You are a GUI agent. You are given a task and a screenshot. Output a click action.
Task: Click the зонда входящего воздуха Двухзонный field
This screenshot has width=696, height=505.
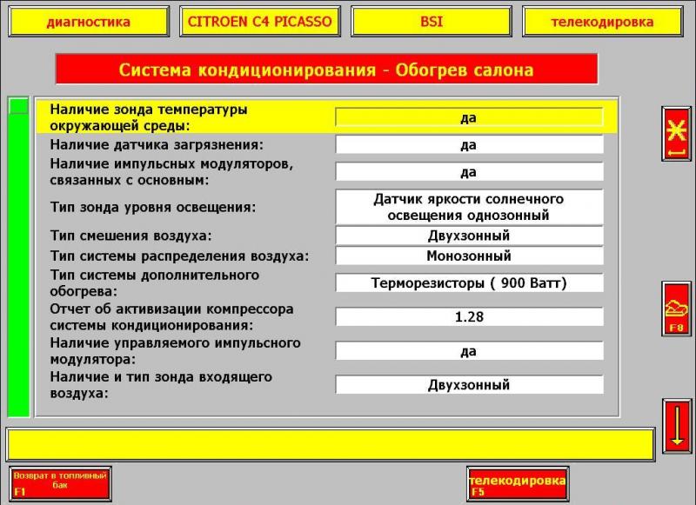click(x=469, y=385)
